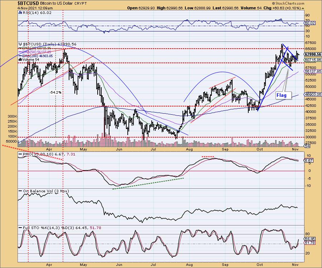Click the Aug month label at chart bottom
The height and width of the screenshot is (268, 322).
click(190, 265)
